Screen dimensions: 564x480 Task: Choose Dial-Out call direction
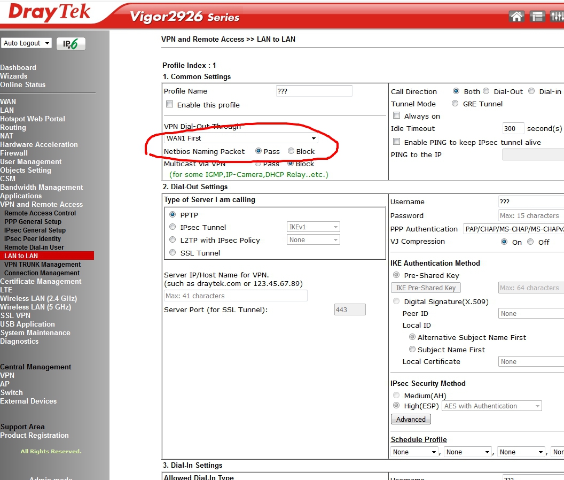486,91
